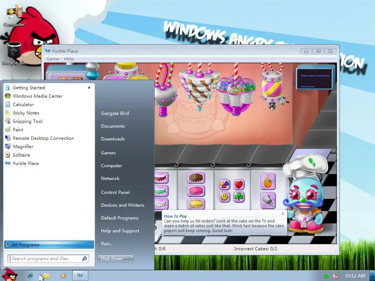Viewport: 375px width, 281px height.
Task: Open Default Programs
Action: pos(120,218)
